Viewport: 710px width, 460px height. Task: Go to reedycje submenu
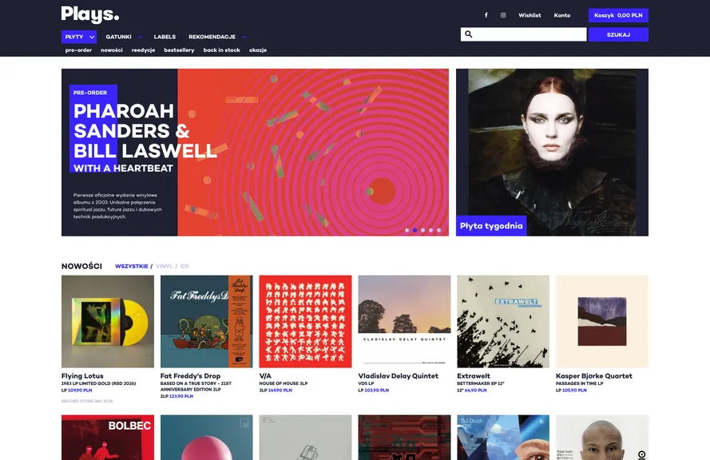tap(143, 50)
